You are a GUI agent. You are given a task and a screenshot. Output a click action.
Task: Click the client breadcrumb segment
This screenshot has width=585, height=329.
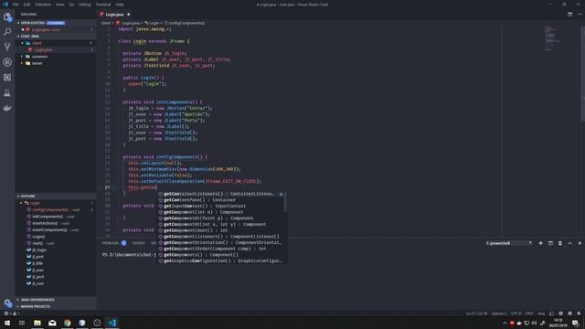106,23
